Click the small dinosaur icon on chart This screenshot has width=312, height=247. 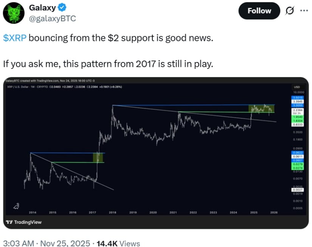16,206
